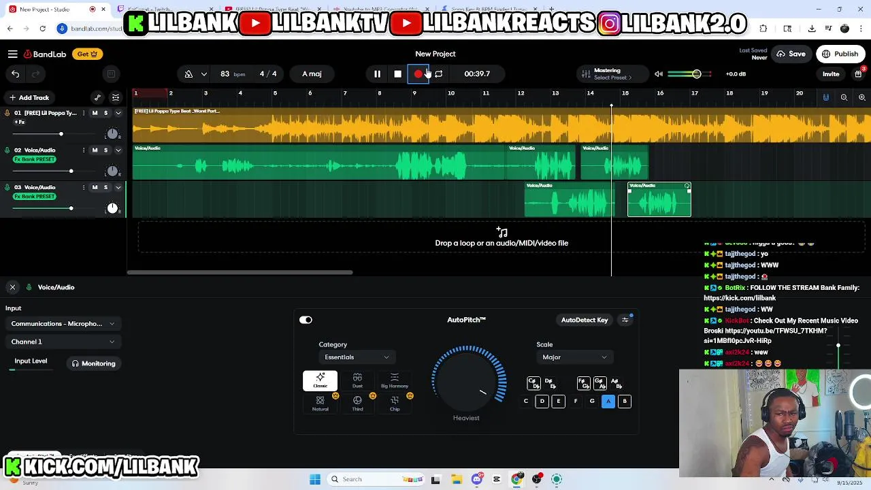Image resolution: width=871 pixels, height=490 pixels.
Task: Save the project
Action: pyautogui.click(x=791, y=54)
